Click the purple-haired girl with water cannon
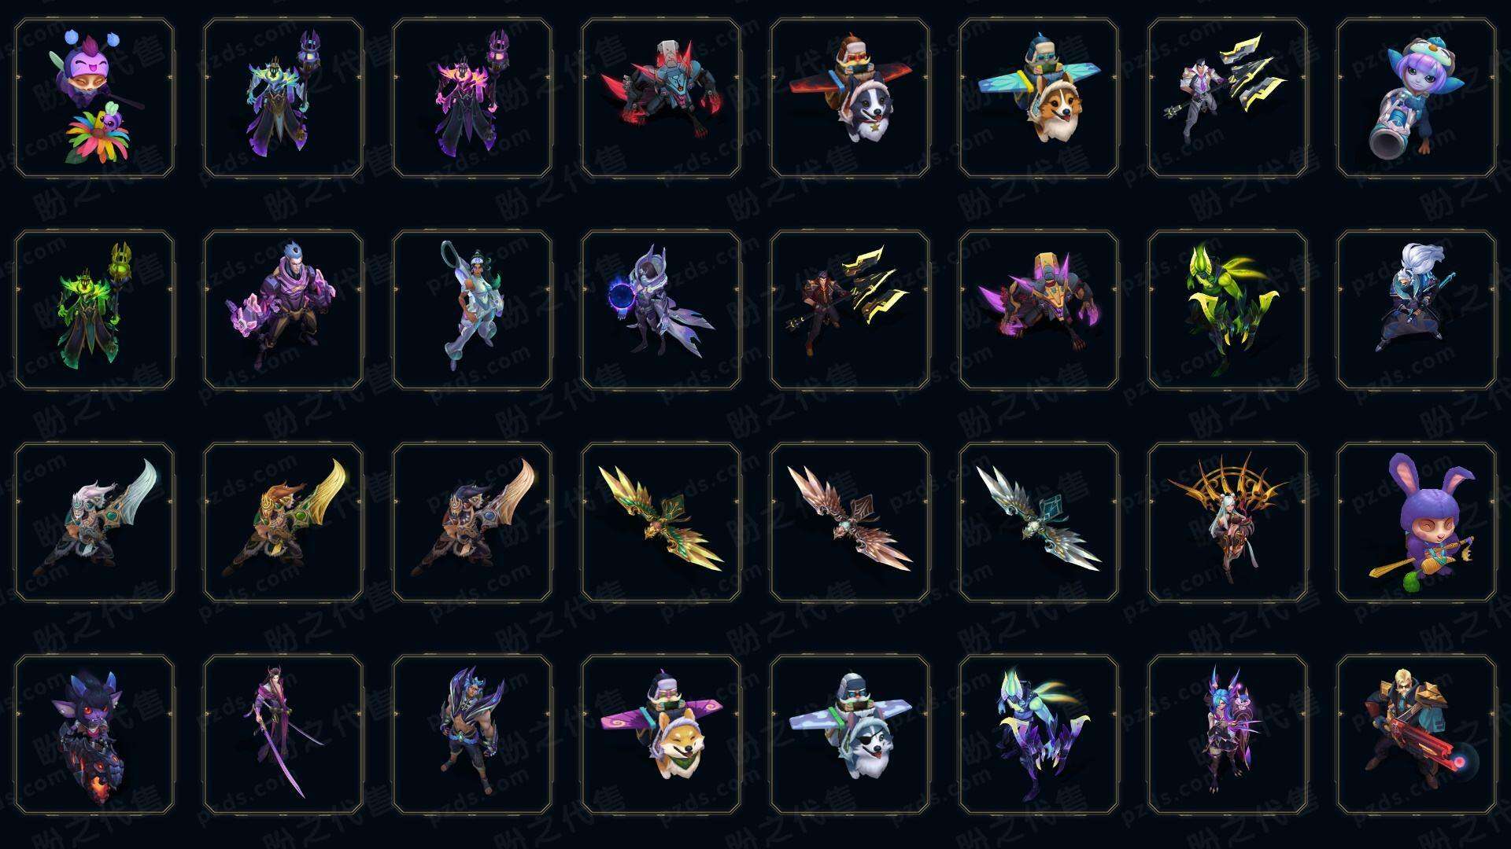The width and height of the screenshot is (1511, 849). (x=1417, y=98)
